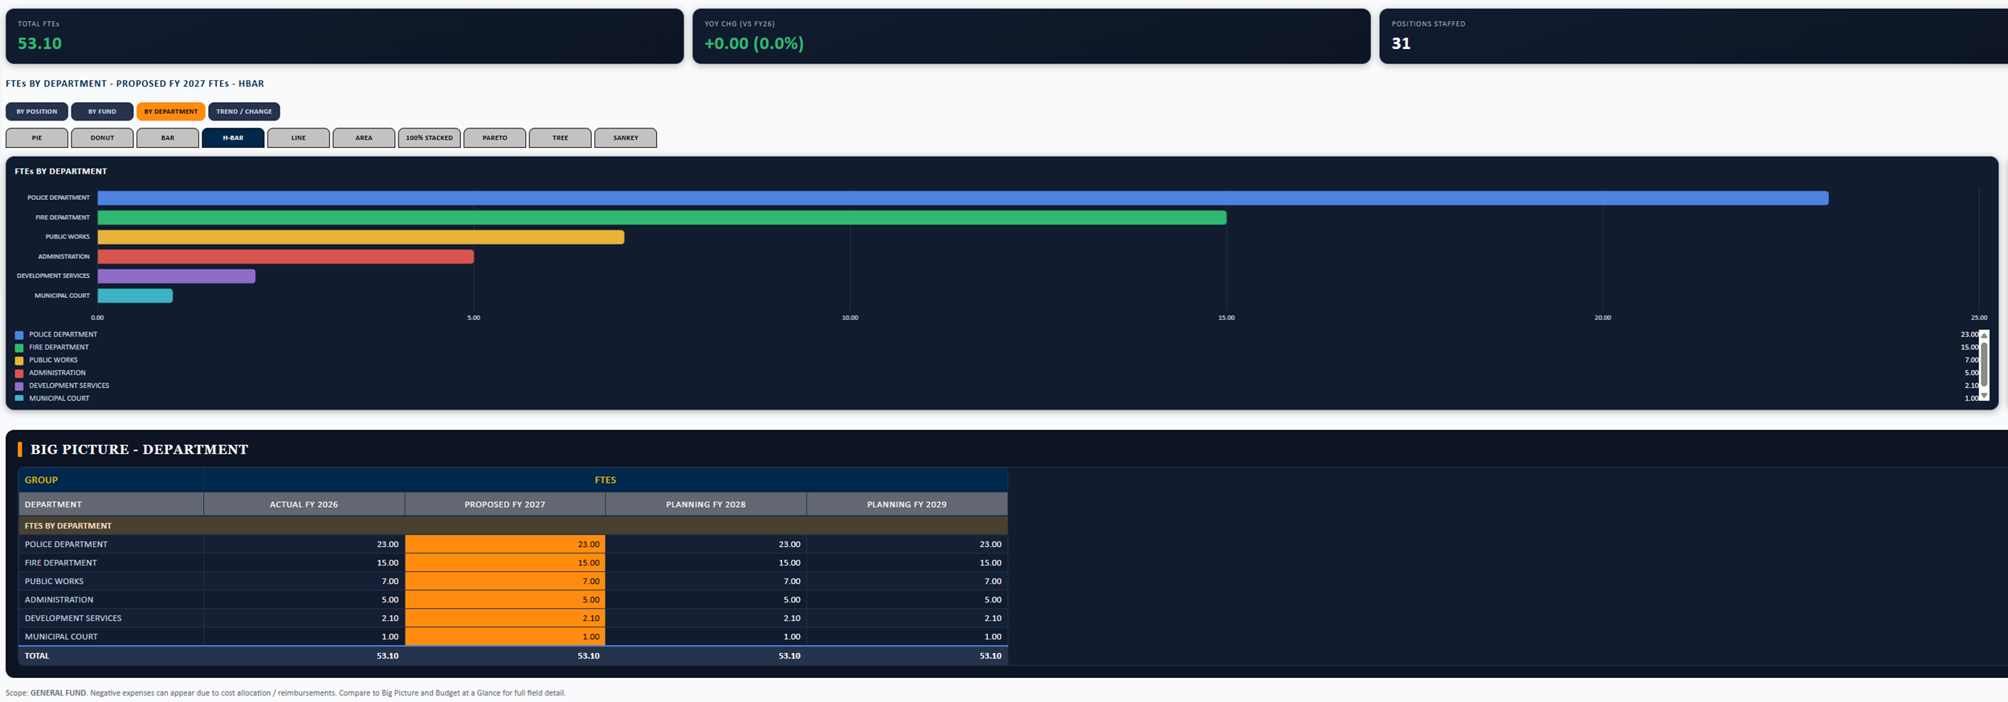The image size is (2008, 702).
Task: Click the legend scroll down arrow
Action: tap(1984, 395)
